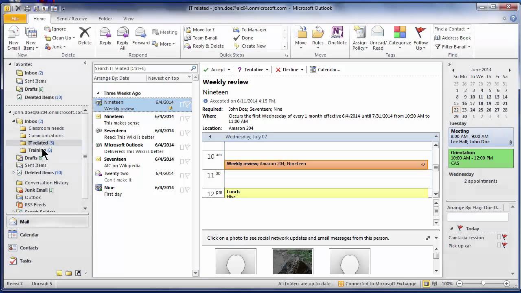
Task: Switch to the Folder tab
Action: [x=105, y=19]
